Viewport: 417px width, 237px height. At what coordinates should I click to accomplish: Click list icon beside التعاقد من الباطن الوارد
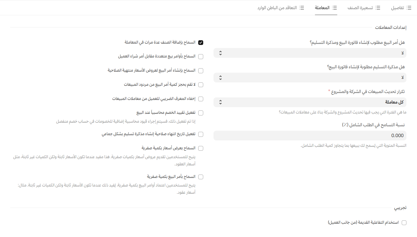(x=302, y=8)
